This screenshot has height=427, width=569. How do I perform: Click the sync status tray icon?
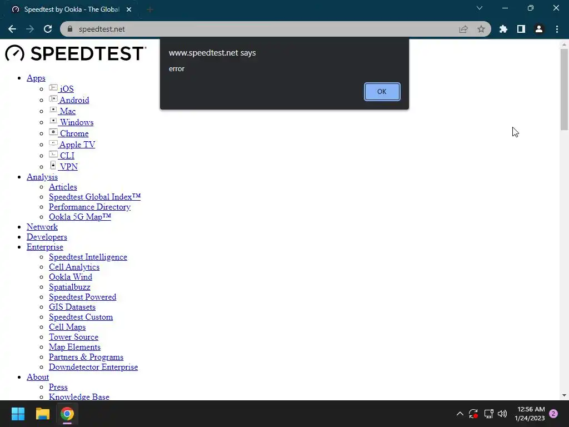(473, 414)
